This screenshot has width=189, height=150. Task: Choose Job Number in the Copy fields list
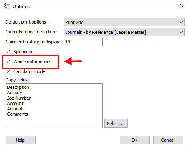[x=19, y=98]
